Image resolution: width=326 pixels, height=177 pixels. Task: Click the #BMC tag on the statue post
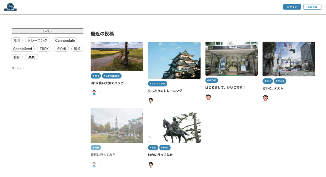165,147
